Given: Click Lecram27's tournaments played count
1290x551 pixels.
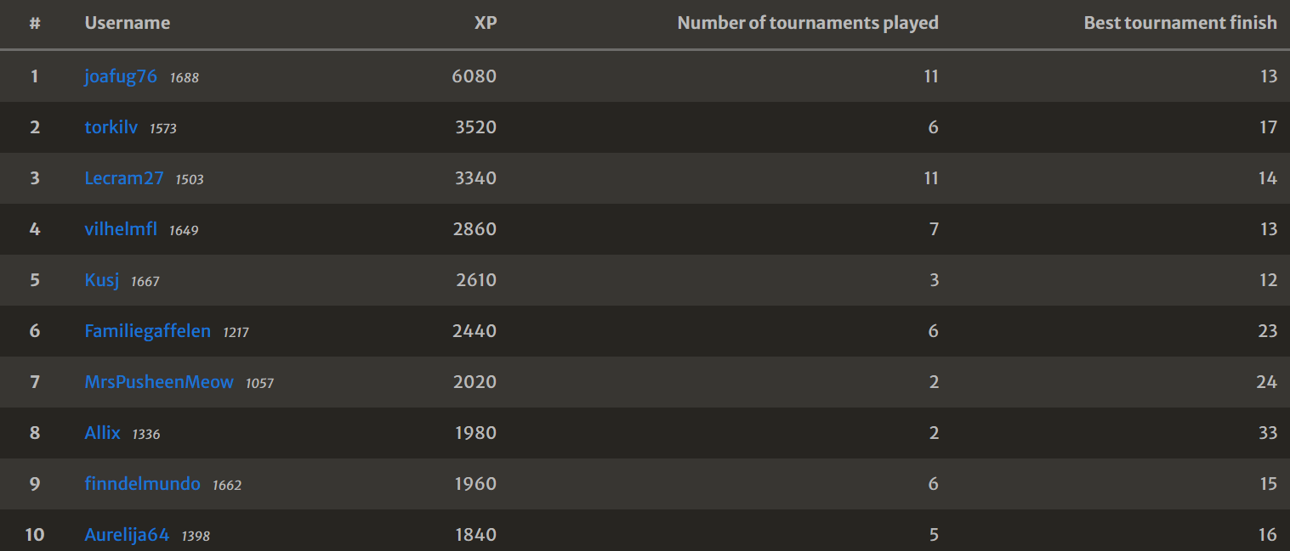Looking at the screenshot, I should [930, 178].
